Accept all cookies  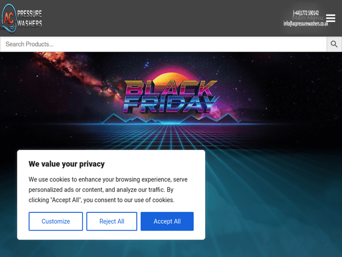click(x=167, y=221)
